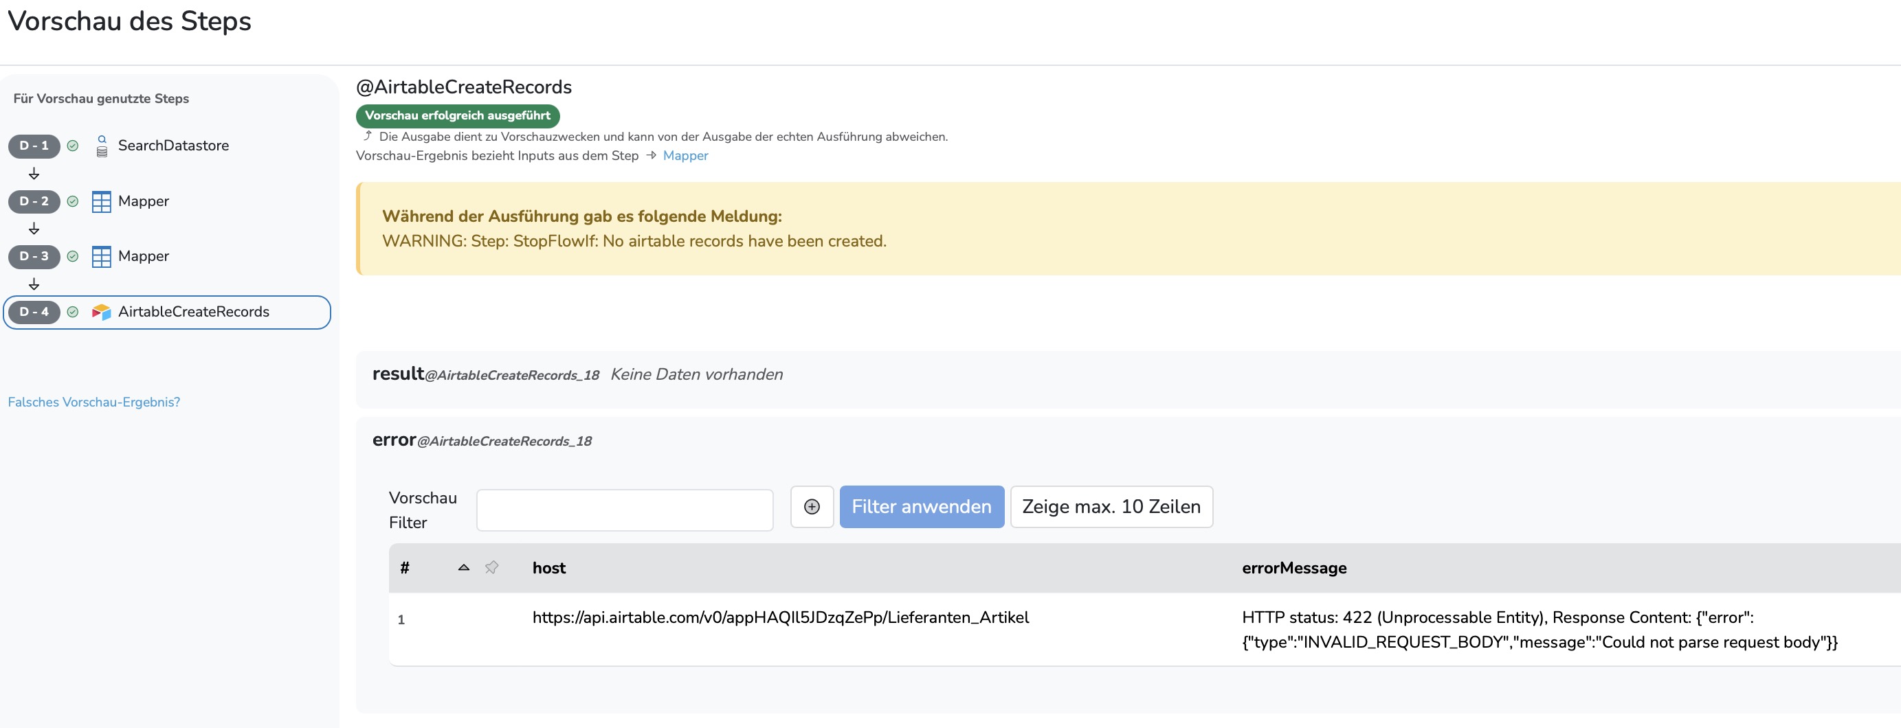The height and width of the screenshot is (728, 1901).
Task: Click the D - 1 step badge
Action: 34,146
